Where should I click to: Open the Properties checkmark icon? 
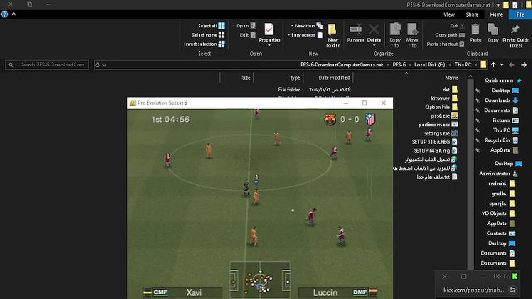(x=269, y=29)
